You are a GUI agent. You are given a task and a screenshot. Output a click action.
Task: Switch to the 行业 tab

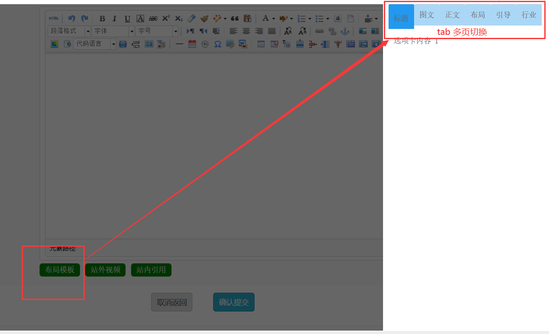coord(529,15)
